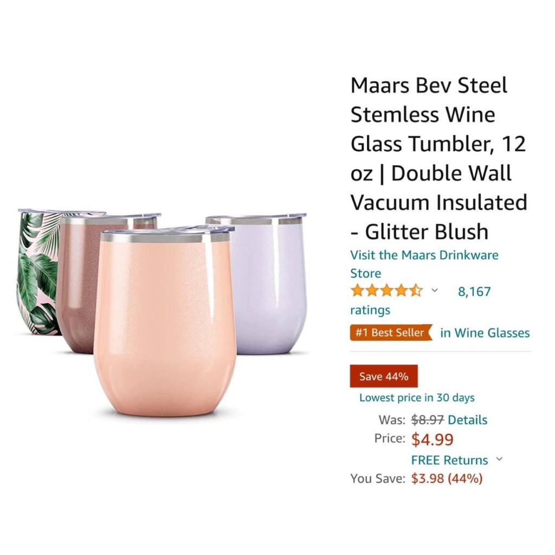The image size is (555, 555).
Task: Click the $4.99 current price
Action: (432, 439)
